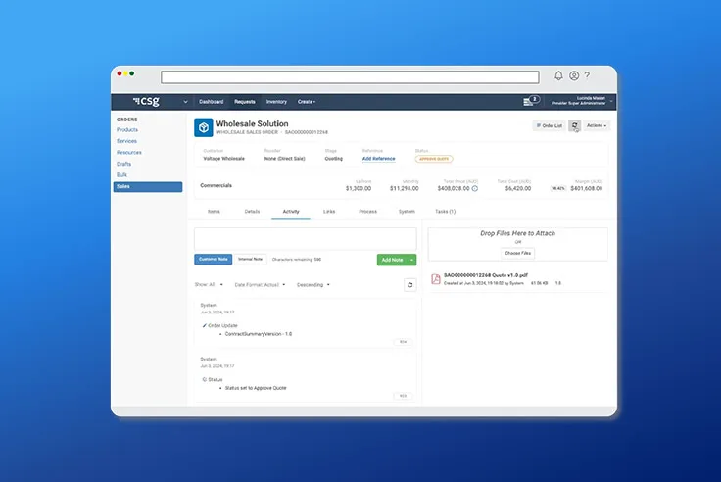Screen dimensions: 721x482
Task: Open the Actions dropdown
Action: tap(596, 125)
